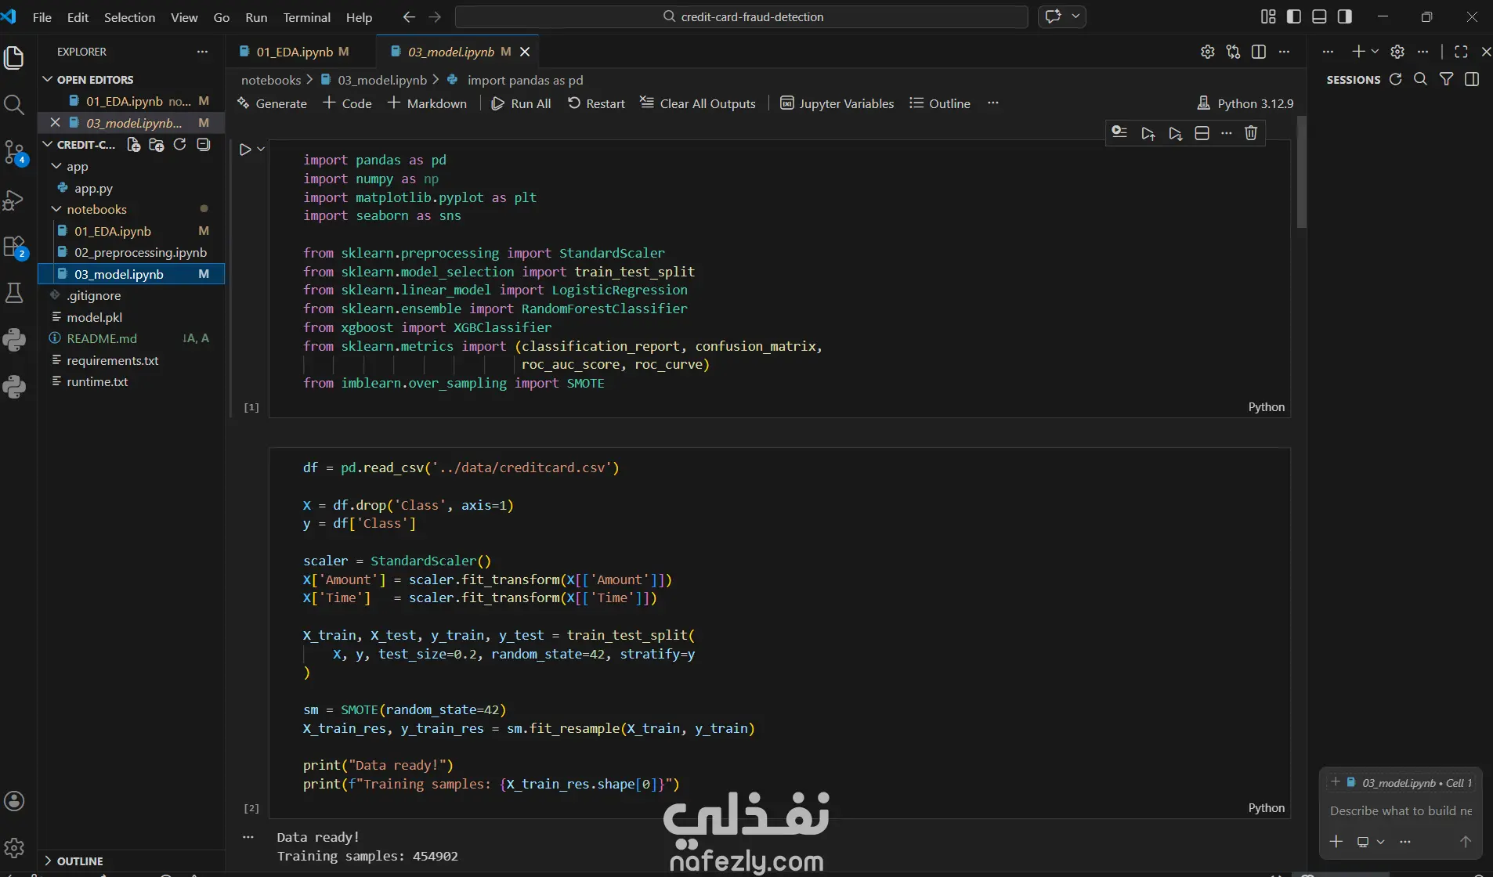Send the chat message with arrow
Viewport: 1493px width, 877px height.
pos(1466,842)
